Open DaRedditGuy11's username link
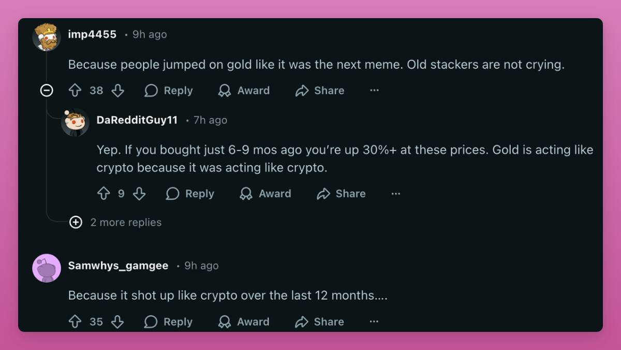The width and height of the screenshot is (621, 350). [137, 120]
